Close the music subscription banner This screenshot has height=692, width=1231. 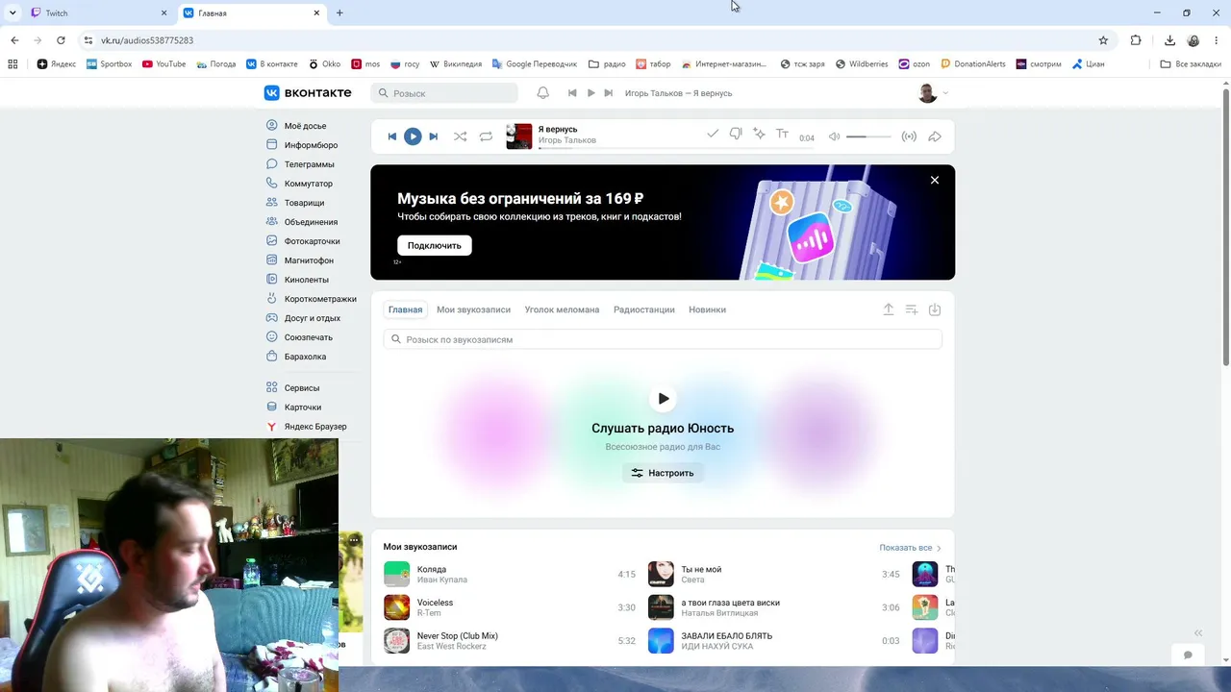coord(934,180)
